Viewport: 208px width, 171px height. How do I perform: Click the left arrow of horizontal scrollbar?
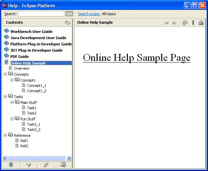[x=5, y=158]
